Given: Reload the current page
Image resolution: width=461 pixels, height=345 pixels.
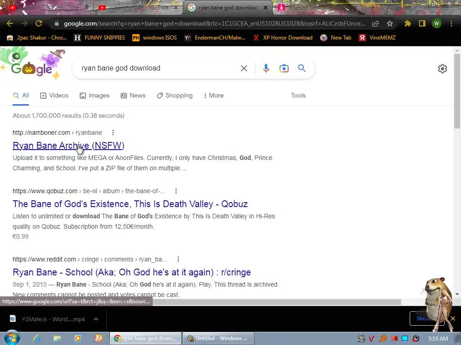Looking at the screenshot, I should pos(39,23).
